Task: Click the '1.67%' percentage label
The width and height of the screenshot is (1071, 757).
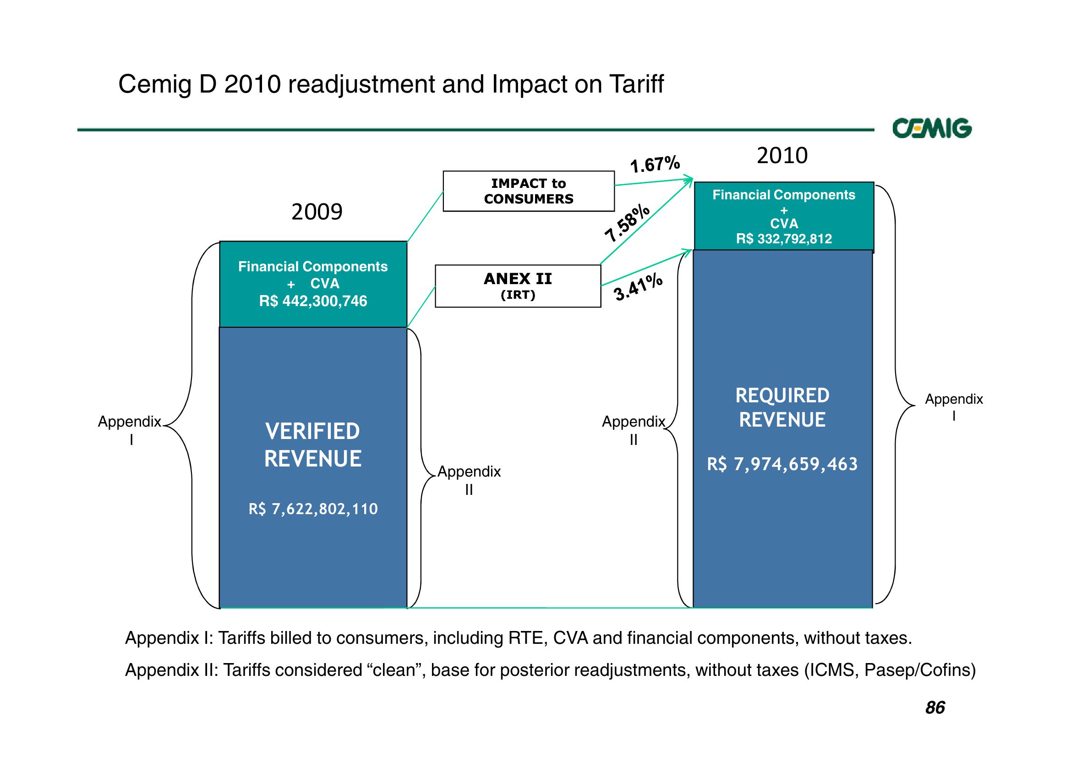Action: (655, 165)
